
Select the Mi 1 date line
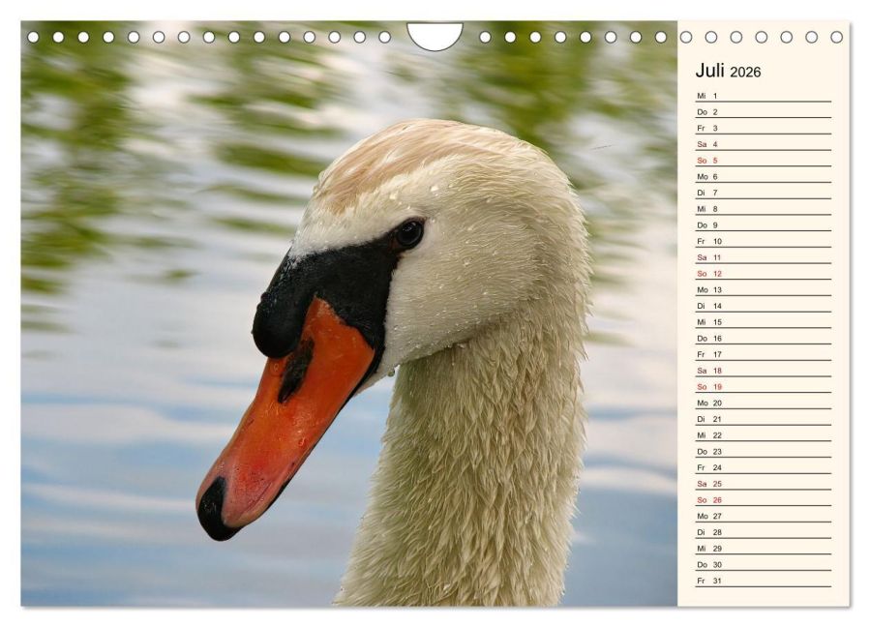764,96
